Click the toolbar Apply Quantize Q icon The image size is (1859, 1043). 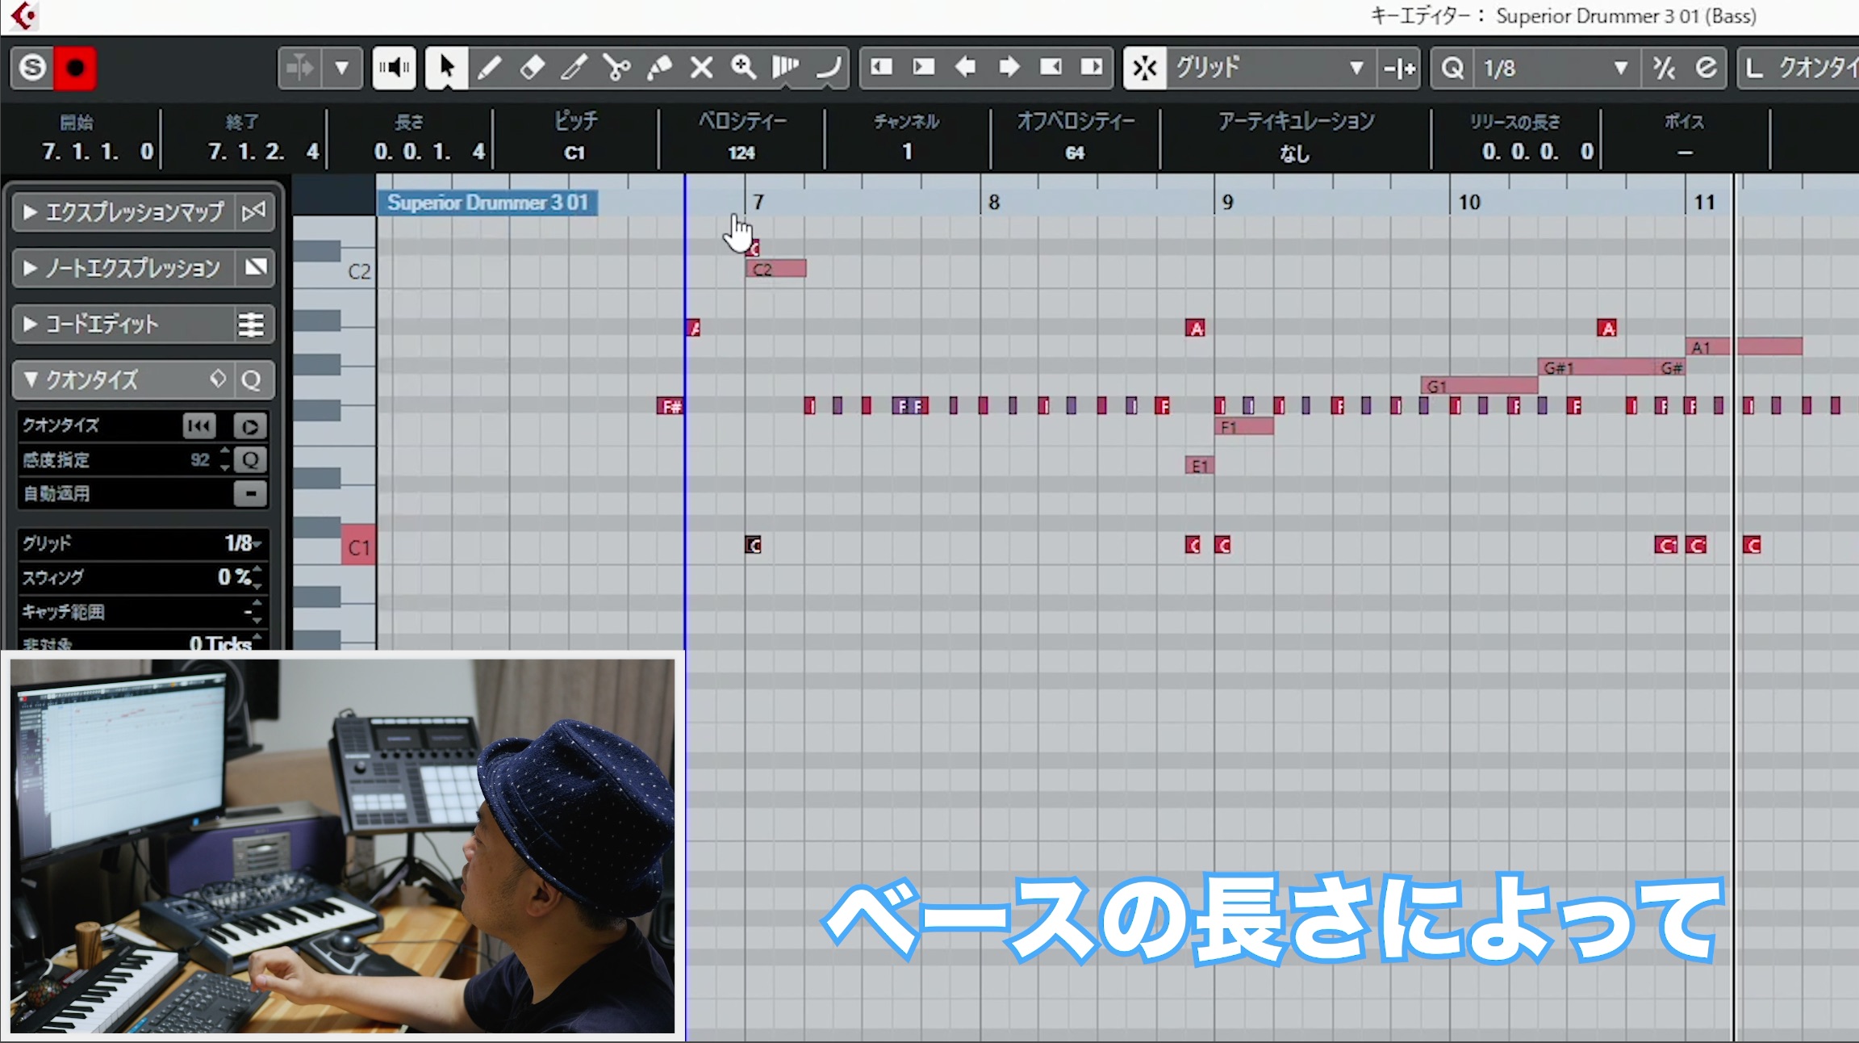click(x=1452, y=68)
